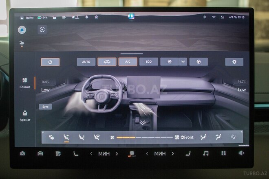Enable AUTO climate mode

click(x=86, y=62)
